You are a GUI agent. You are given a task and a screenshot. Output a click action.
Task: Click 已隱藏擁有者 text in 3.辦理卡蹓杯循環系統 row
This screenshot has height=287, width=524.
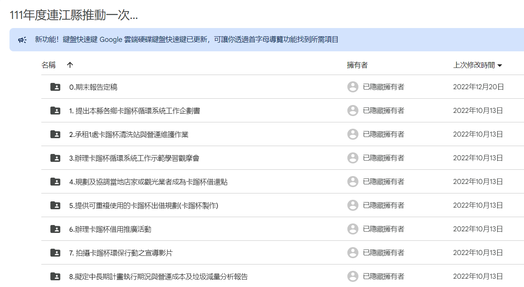[384, 158]
